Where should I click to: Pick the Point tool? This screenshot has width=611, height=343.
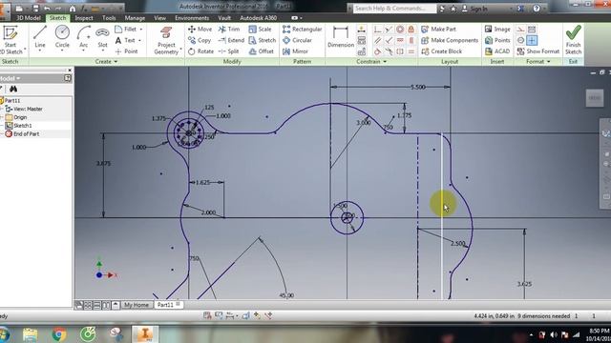(x=126, y=51)
